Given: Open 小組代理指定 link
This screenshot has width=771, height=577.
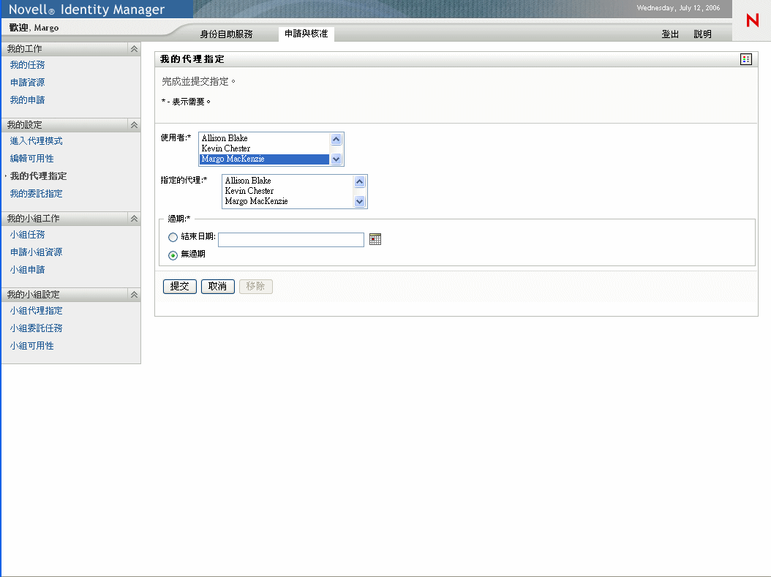Looking at the screenshot, I should click(37, 311).
